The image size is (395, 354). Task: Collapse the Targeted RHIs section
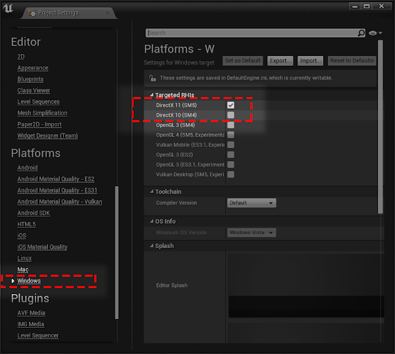tap(151, 95)
